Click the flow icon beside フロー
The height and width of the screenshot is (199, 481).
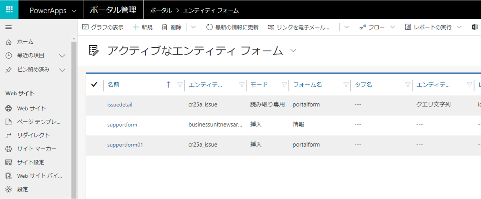(363, 27)
